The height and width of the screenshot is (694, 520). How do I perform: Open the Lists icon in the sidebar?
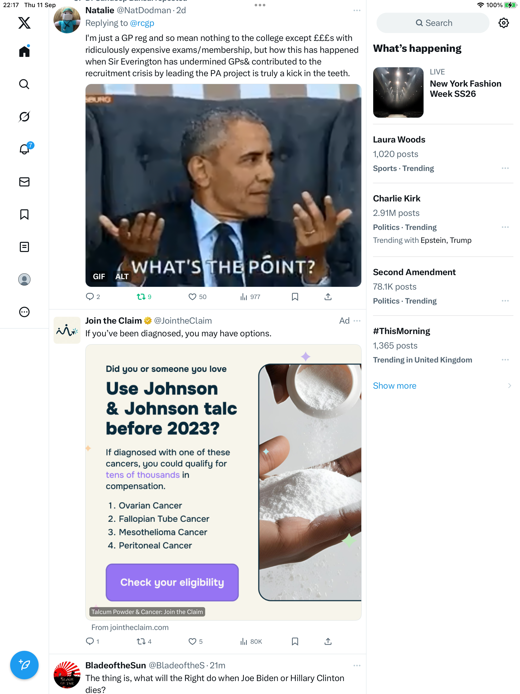click(24, 247)
